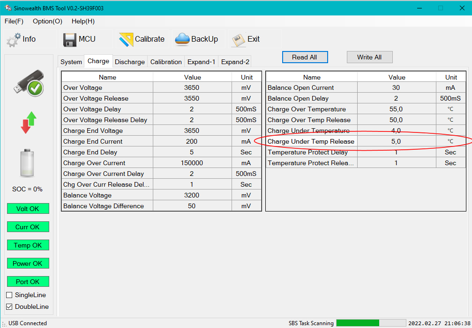Open the File(F) menu
Viewport: 472px width, 328px height.
pos(14,21)
